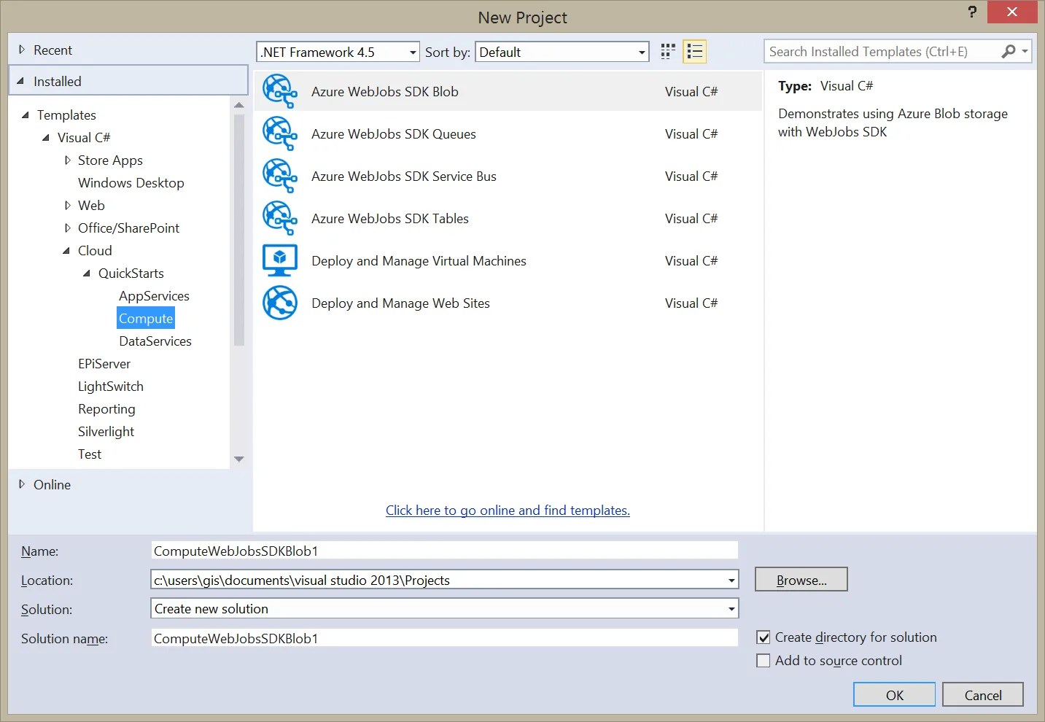1045x722 pixels.
Task: Enable Add to source control checkbox
Action: pyautogui.click(x=764, y=661)
